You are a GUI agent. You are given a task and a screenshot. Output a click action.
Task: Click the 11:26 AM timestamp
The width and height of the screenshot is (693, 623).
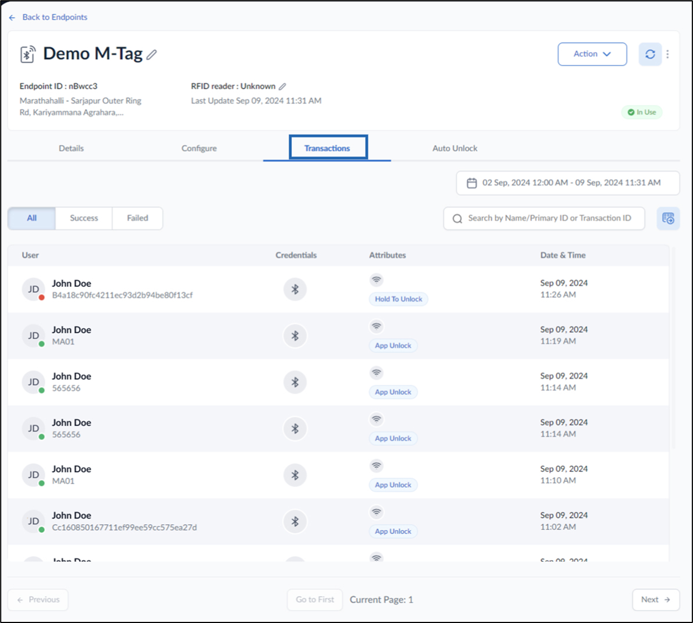(558, 295)
